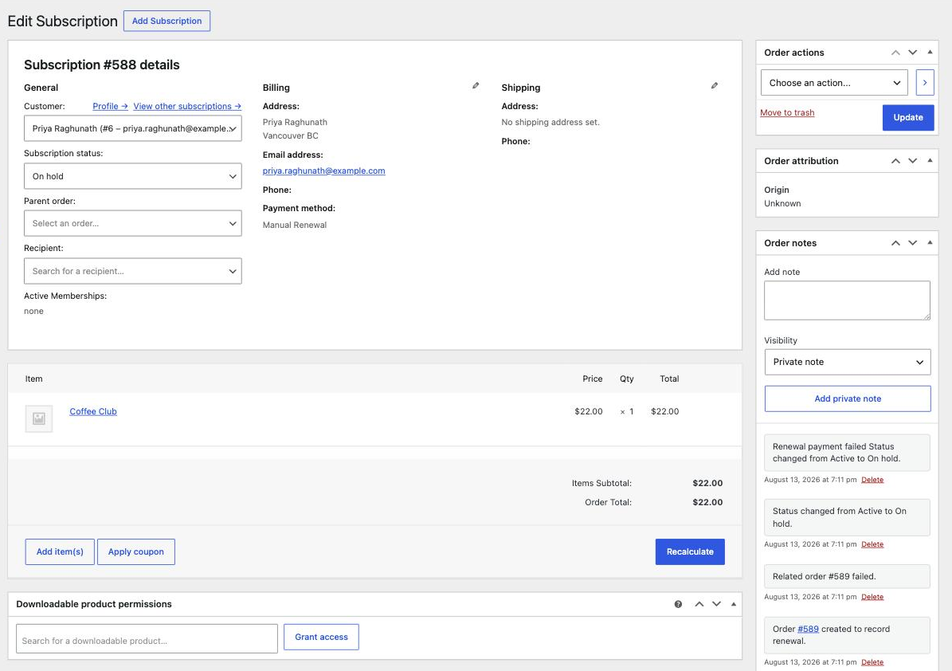
Task: Move Order notes panel down
Action: (x=912, y=243)
